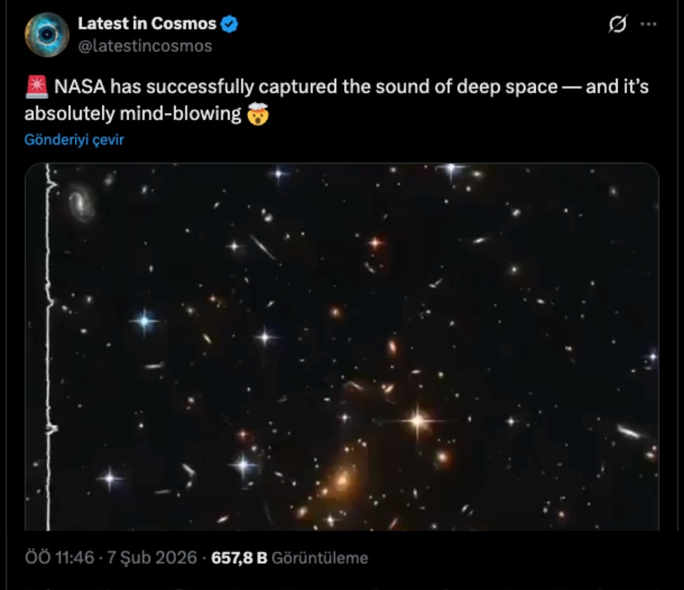Click the mind-blown exploding head emoji
This screenshot has height=590, width=684.
[x=258, y=114]
